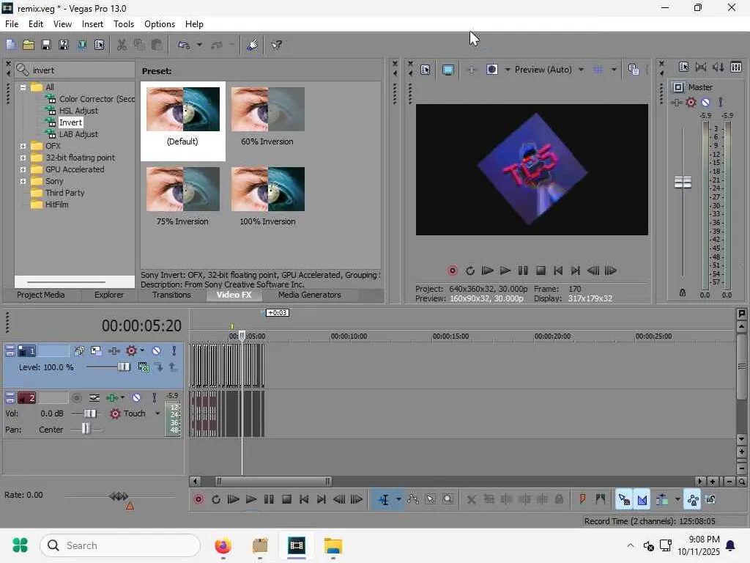
Task: Click Pause in the preview window transport
Action: click(523, 271)
